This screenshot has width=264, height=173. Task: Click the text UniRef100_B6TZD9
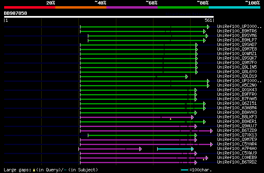[237, 131]
